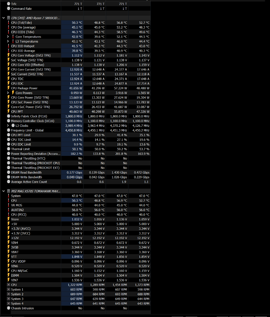Image resolution: width=270 pixels, height=317 pixels.
Task: Click the clock icon of the Trfc row
Action: (9, 4)
